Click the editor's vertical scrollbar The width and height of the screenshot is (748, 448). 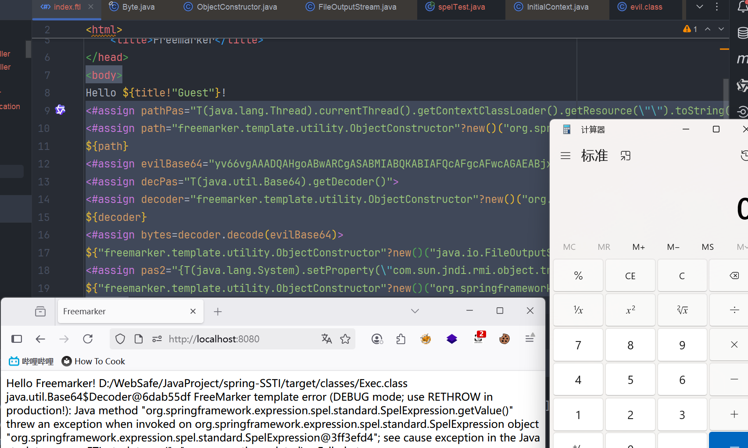(x=726, y=99)
